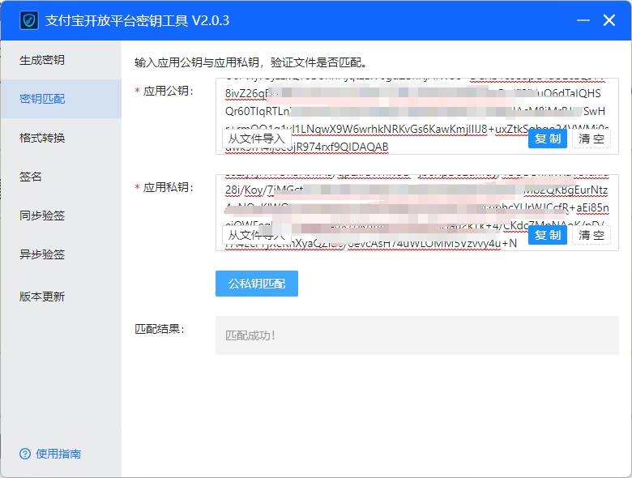Screen dimensions: 632x478
Task: Select the 密钥匹配 sidebar tab
Action: pyautogui.click(x=42, y=99)
